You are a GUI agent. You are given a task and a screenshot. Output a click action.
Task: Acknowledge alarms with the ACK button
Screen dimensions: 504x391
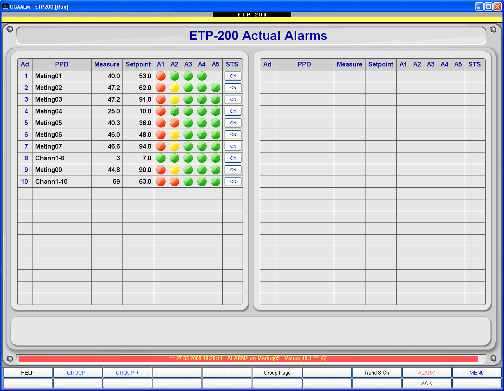pos(427,383)
